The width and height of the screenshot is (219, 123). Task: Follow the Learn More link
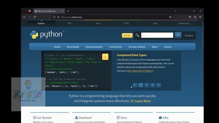143,101
